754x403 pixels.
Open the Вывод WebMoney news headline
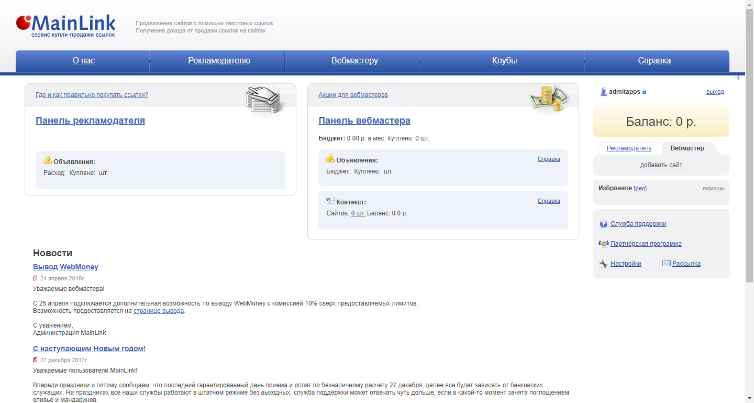(65, 267)
